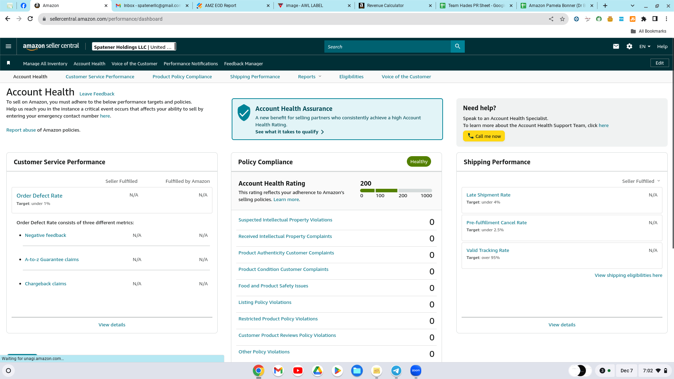Open the Eligibilities tab
This screenshot has width=674, height=379.
(351, 77)
